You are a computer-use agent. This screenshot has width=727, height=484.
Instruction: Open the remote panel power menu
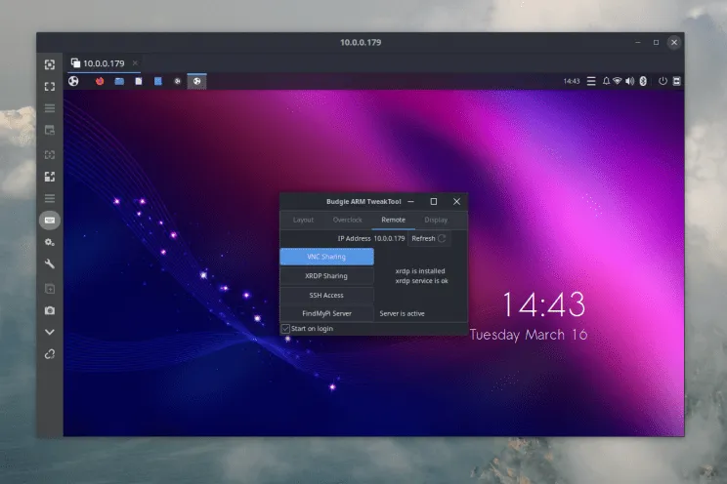click(x=663, y=81)
